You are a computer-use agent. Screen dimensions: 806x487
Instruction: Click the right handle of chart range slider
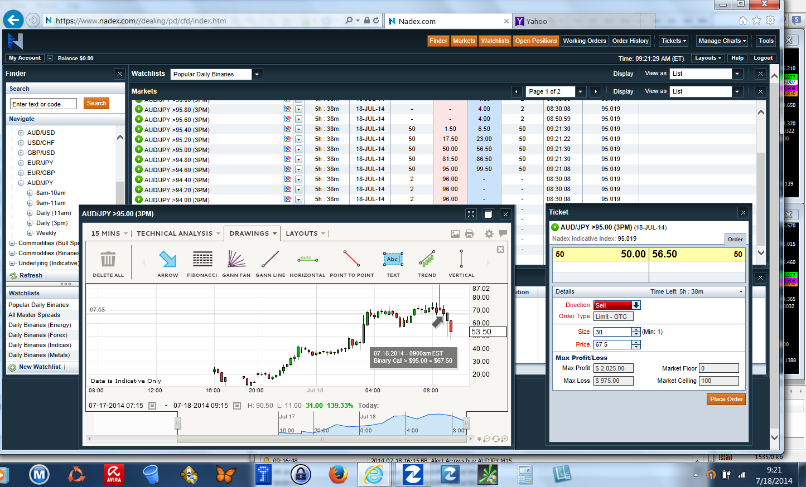tap(466, 423)
